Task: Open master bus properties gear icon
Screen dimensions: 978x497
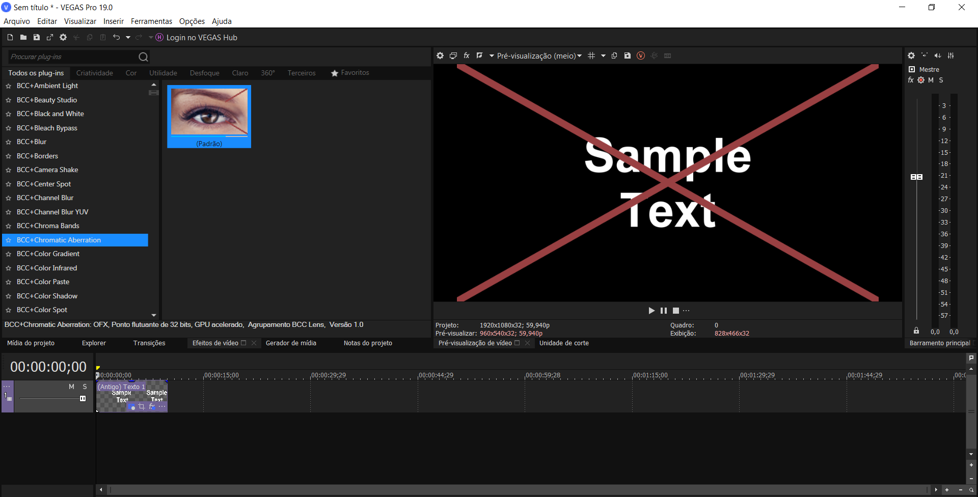Action: [x=911, y=56]
